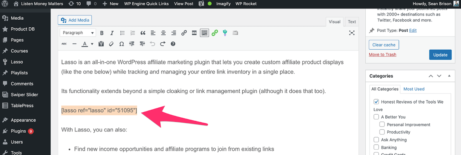Open the text color dropdown arrow
Image resolution: width=461 pixels, height=155 pixels.
92,44
